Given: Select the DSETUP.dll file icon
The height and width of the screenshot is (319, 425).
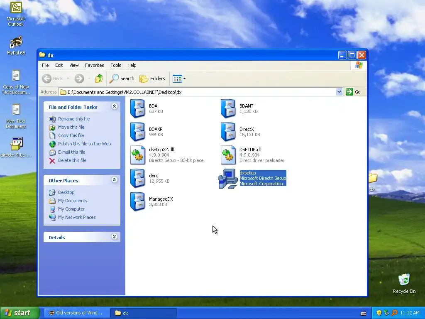Looking at the screenshot, I should (228, 155).
